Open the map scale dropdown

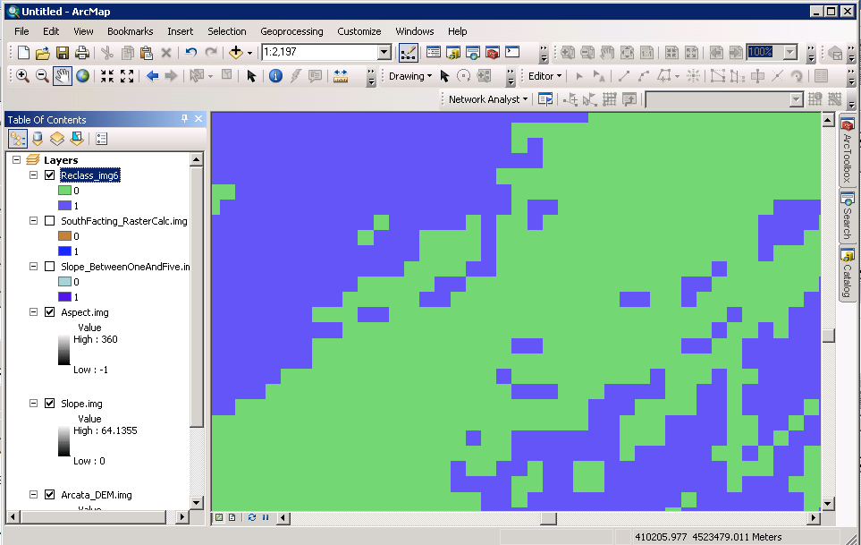(384, 53)
